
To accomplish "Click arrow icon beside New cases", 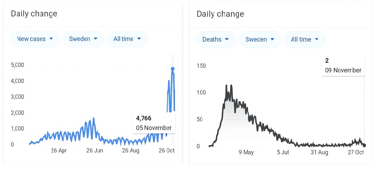I will [51, 39].
